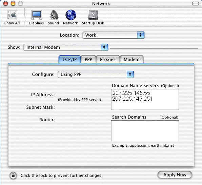The width and height of the screenshot is (202, 185).
Task: Click the Apply Now button
Action: click(175, 175)
